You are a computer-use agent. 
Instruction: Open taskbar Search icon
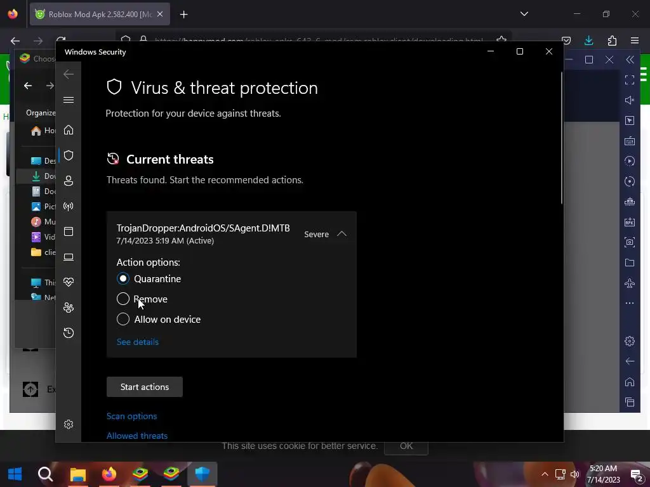[45, 474]
